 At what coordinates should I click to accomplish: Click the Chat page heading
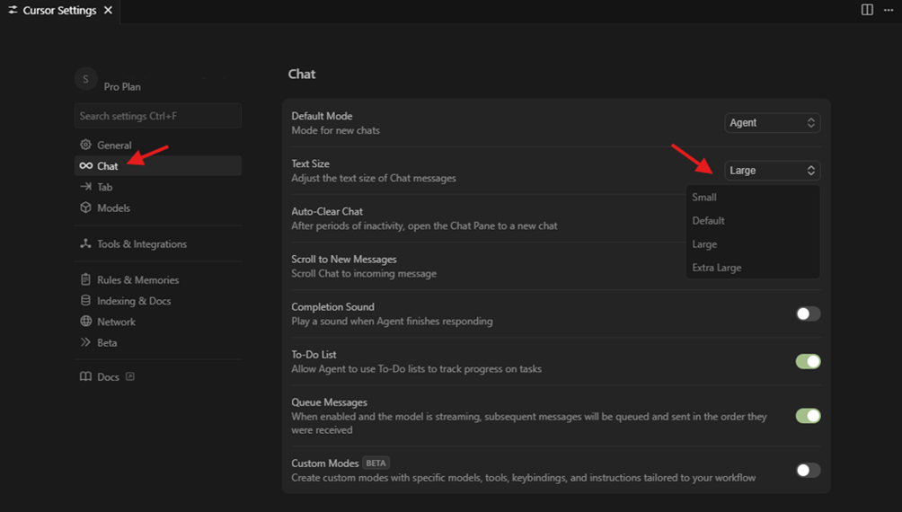302,75
